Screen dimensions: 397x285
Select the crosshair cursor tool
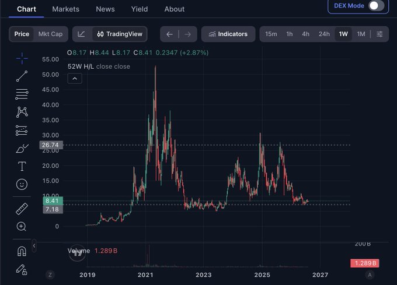(x=22, y=58)
